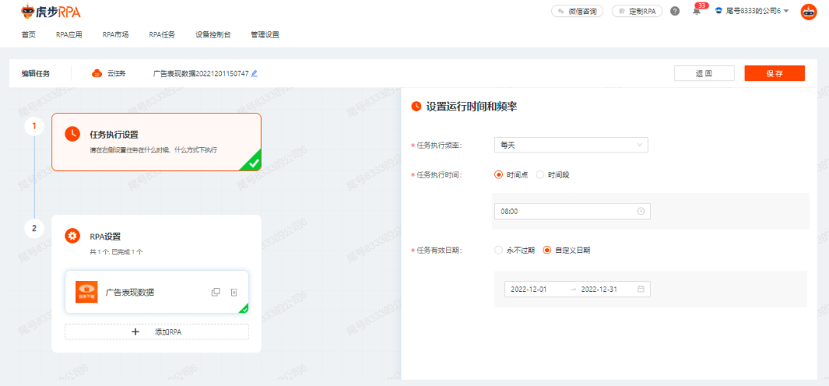Open the RPA任务 menu
The image size is (829, 386).
coord(162,34)
